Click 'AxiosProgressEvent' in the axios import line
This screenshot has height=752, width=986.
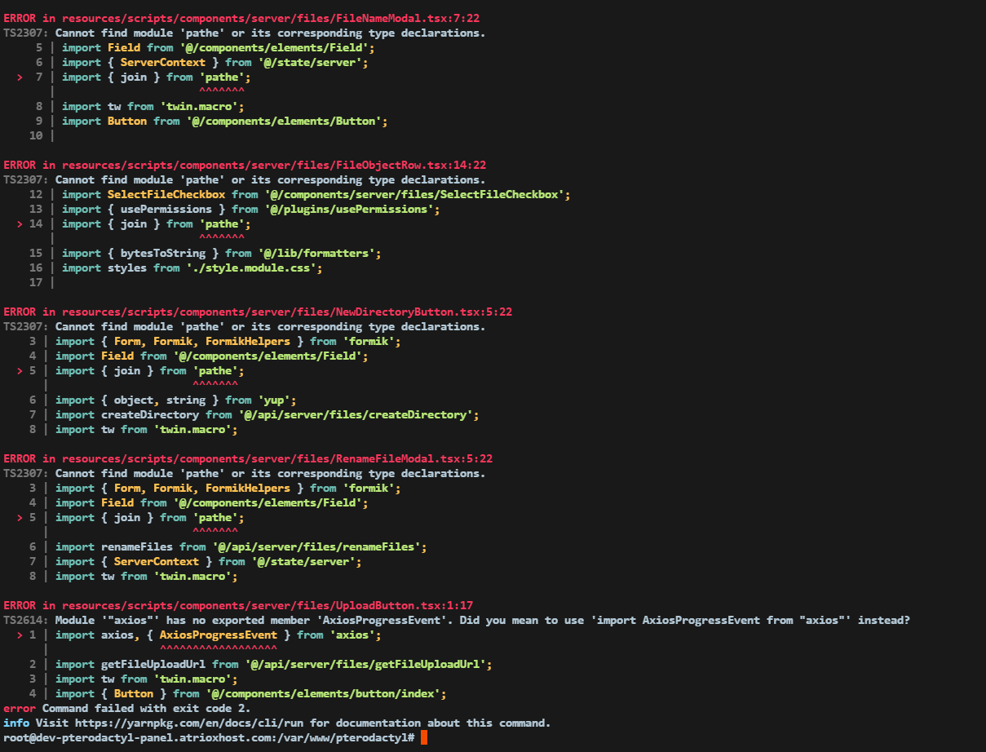click(219, 635)
